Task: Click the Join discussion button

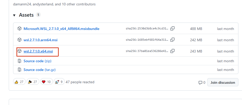Action: (223, 82)
